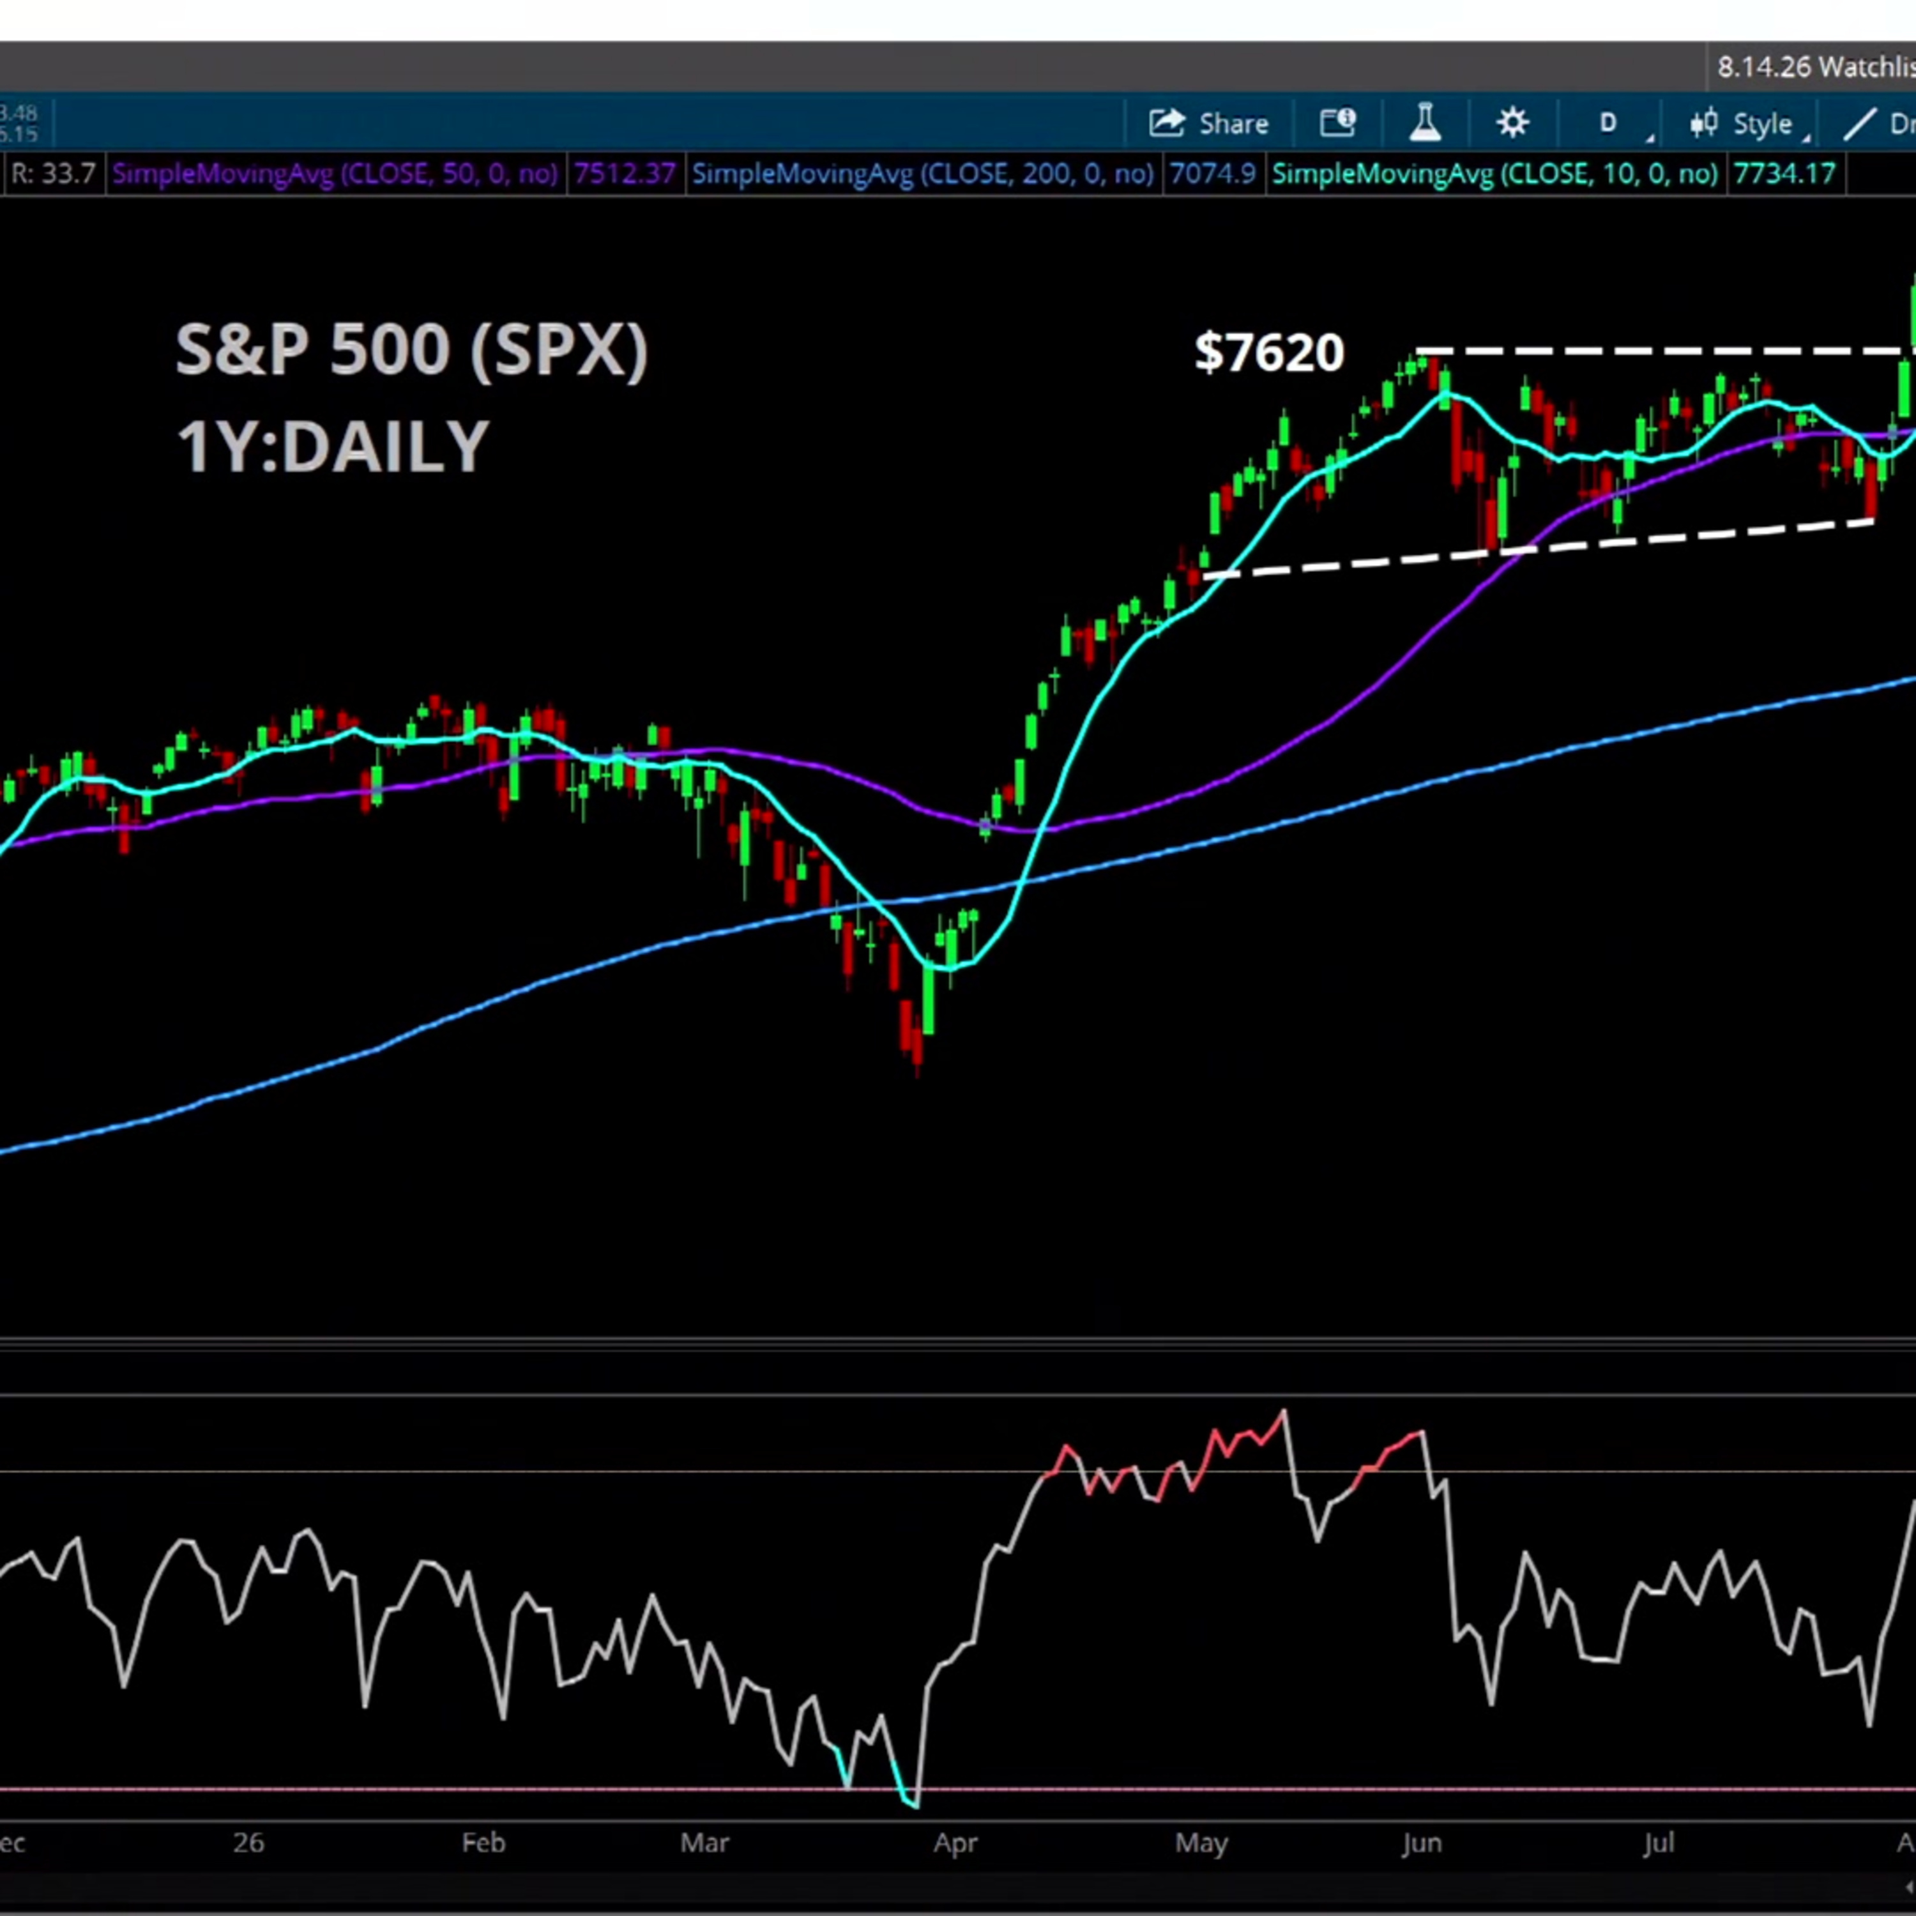This screenshot has width=1916, height=1916.
Task: Click the Mar label on time axis
Action: 704,1843
